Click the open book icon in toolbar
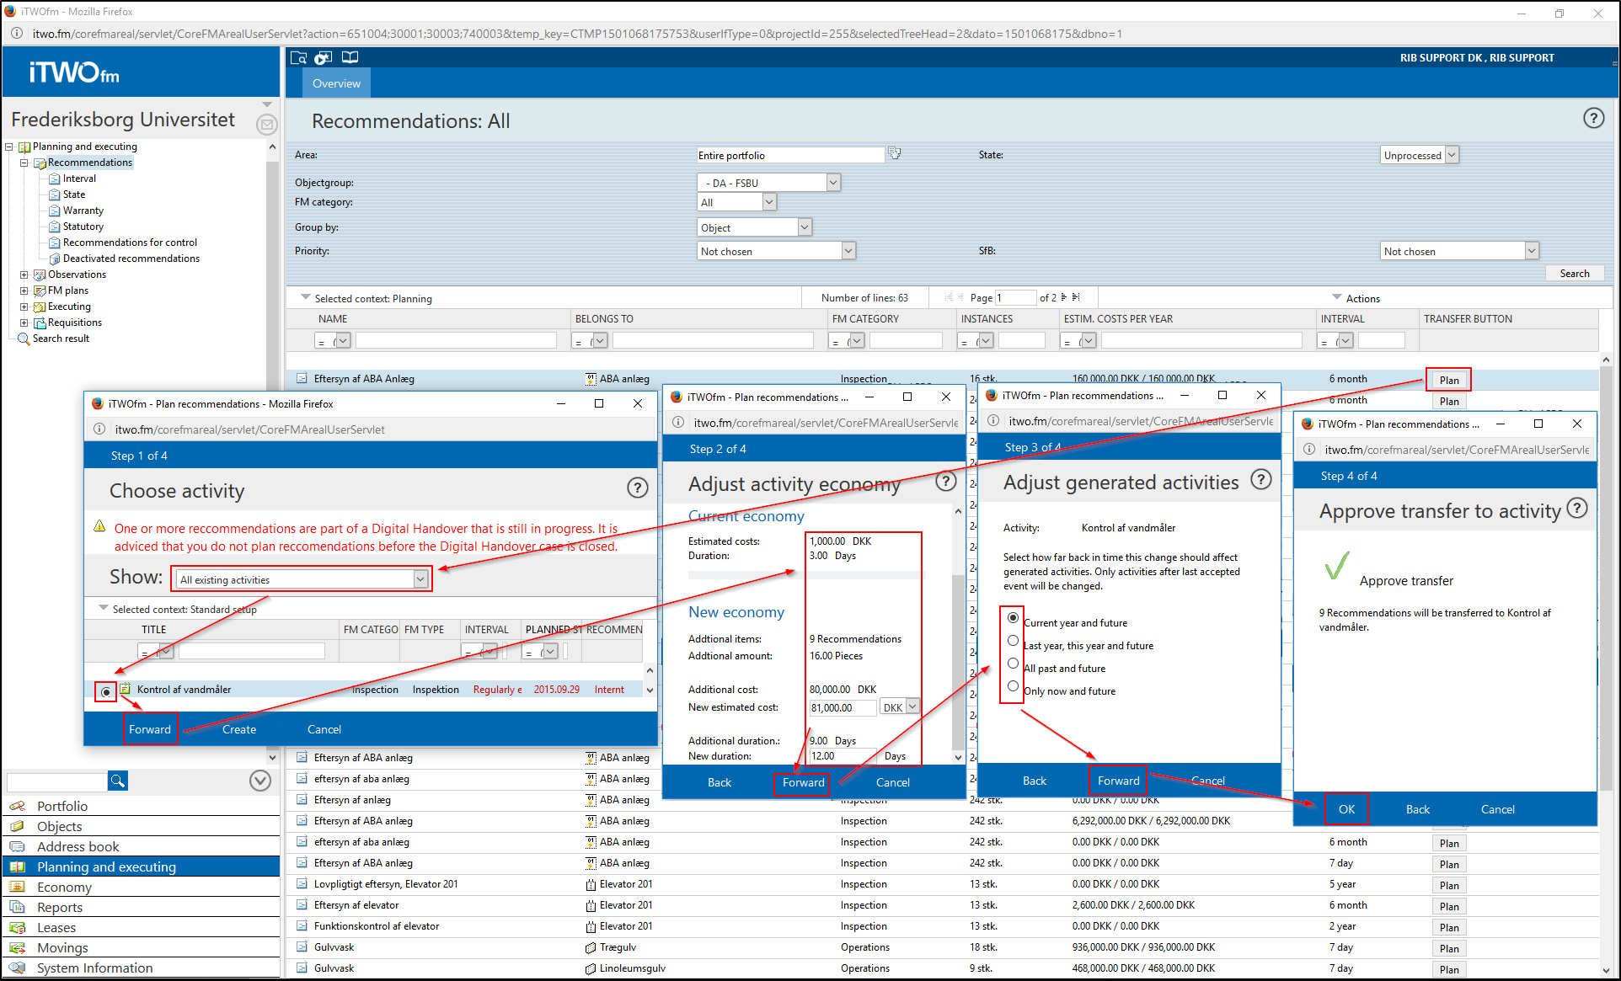 (350, 57)
